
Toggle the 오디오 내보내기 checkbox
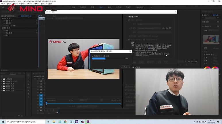pyautogui.click(x=144, y=40)
